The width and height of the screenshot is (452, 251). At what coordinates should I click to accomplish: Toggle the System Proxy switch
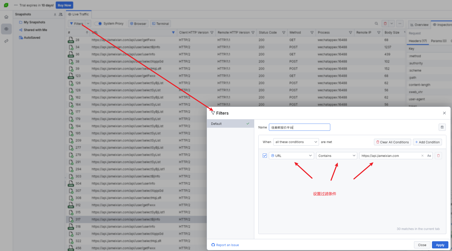pos(98,24)
